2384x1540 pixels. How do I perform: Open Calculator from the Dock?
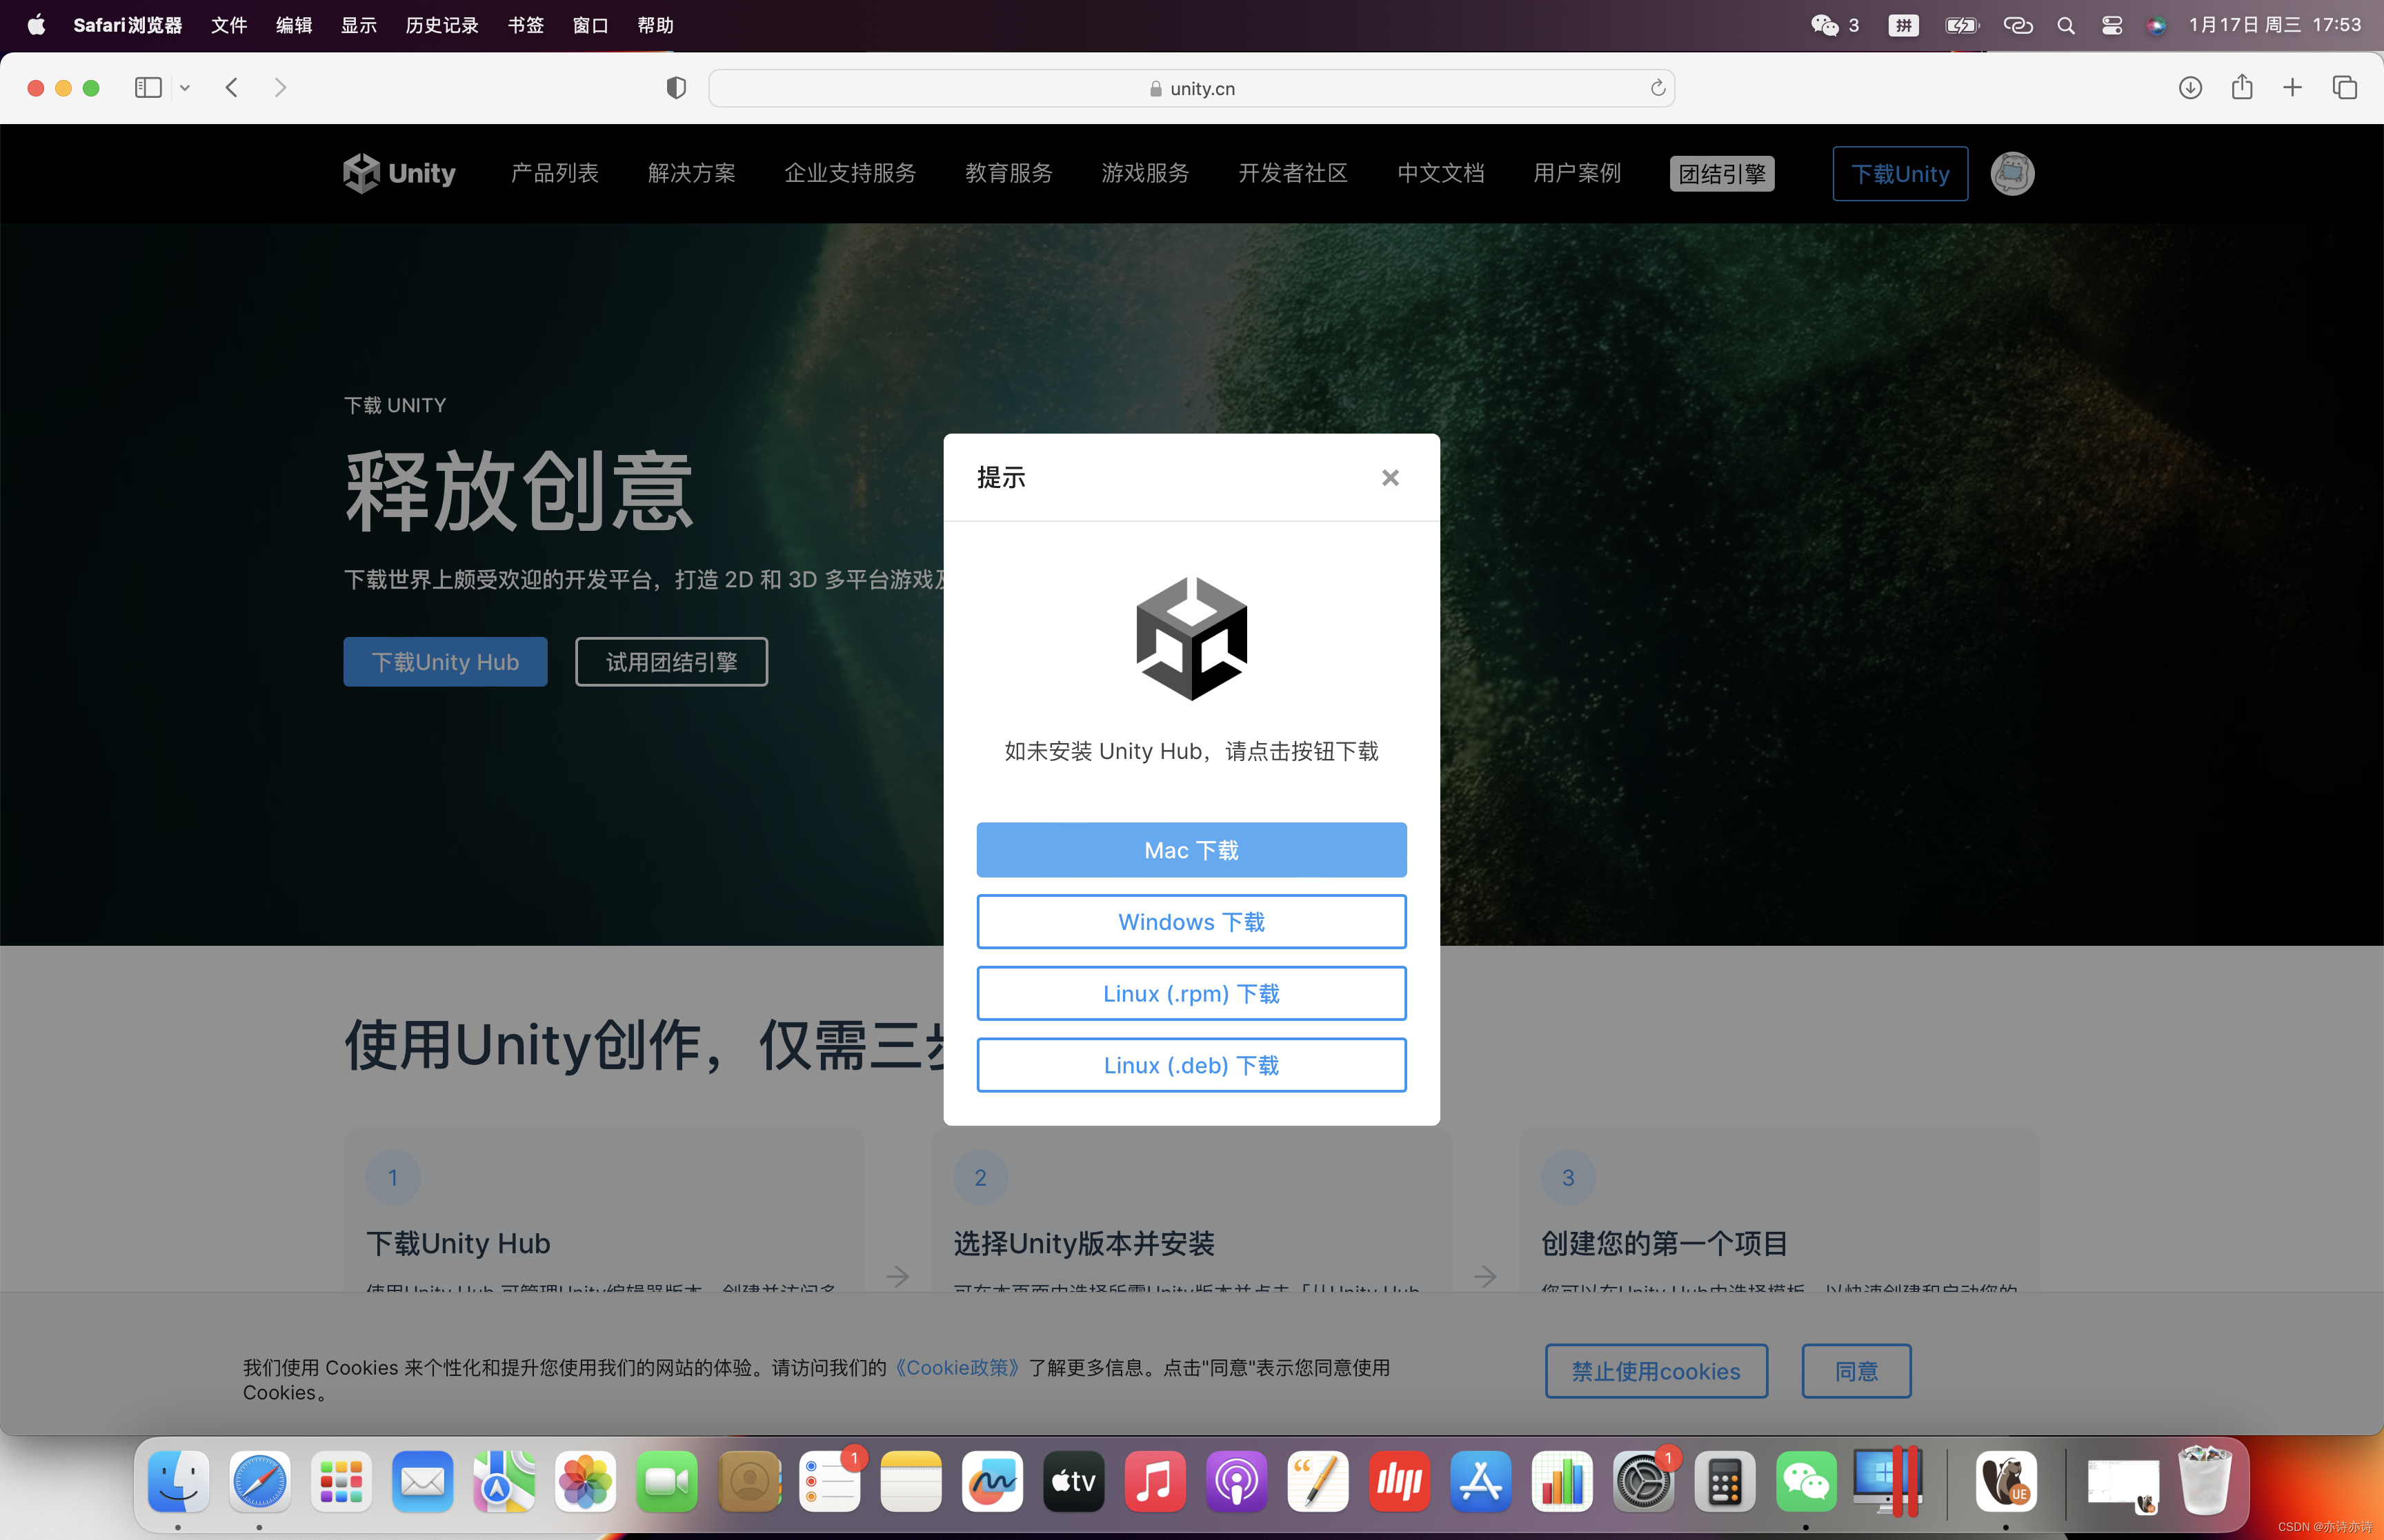coord(1725,1481)
